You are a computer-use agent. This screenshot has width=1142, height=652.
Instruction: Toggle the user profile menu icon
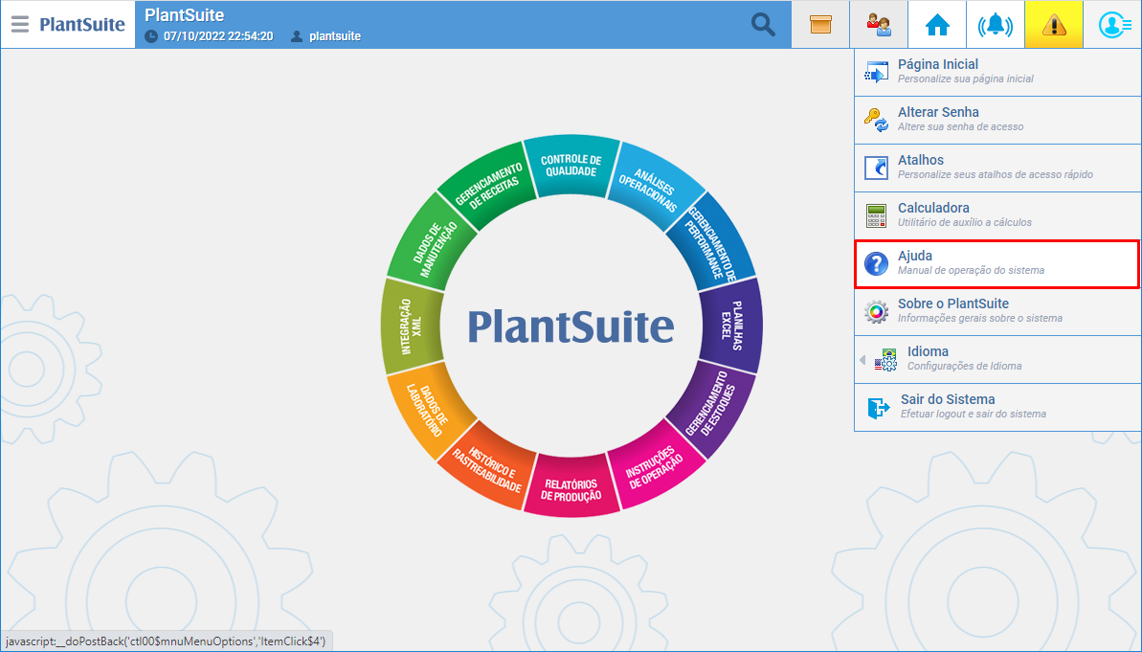[x=1113, y=25]
